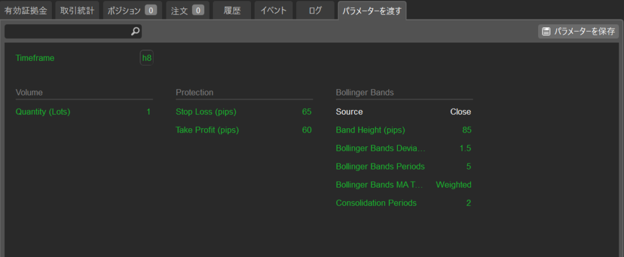Switch to the イベント tab

coord(273,10)
